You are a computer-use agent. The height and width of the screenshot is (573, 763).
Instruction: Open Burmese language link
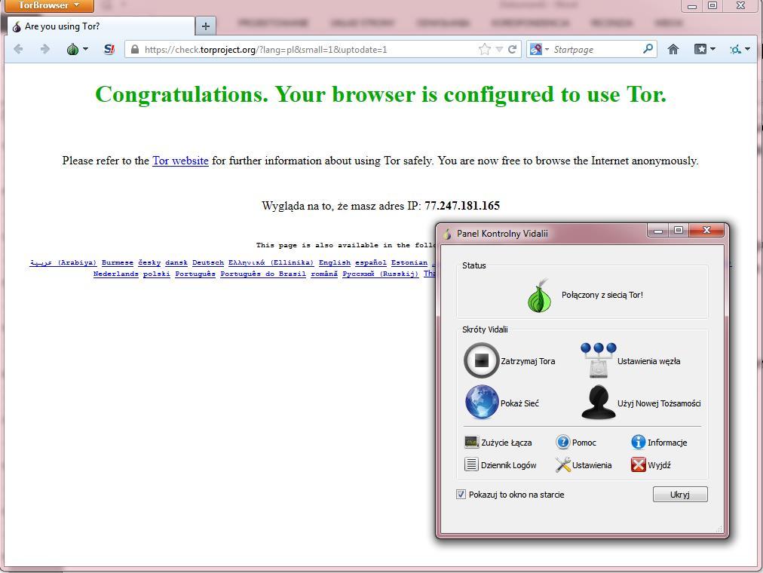[118, 262]
